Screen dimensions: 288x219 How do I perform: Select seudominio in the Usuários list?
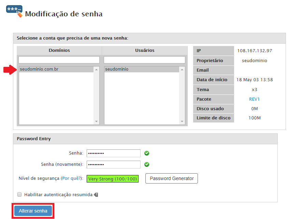point(142,69)
